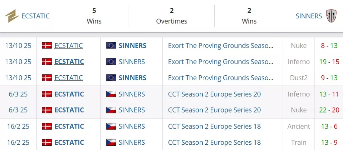The image size is (343, 150).
Task: Open CCT Season 2 Europe Series 18, Train row
Action: click(214, 142)
